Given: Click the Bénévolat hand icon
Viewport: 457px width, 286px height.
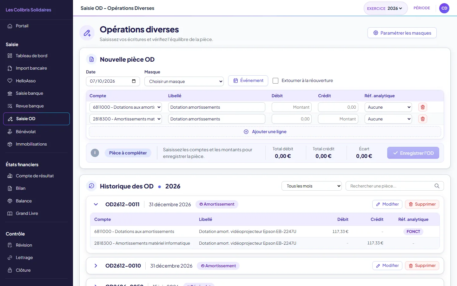Looking at the screenshot, I should [x=10, y=132].
